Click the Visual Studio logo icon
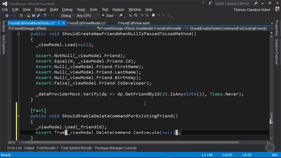The height and width of the screenshot is (158, 281). pos(5,4)
